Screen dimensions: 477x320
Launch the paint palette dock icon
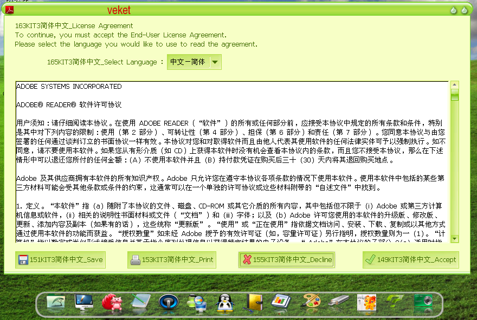(311, 302)
